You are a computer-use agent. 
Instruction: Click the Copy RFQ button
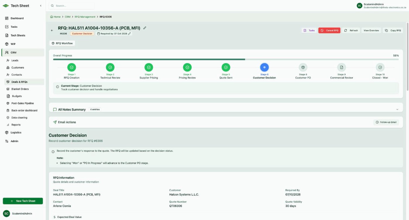tap(393, 30)
